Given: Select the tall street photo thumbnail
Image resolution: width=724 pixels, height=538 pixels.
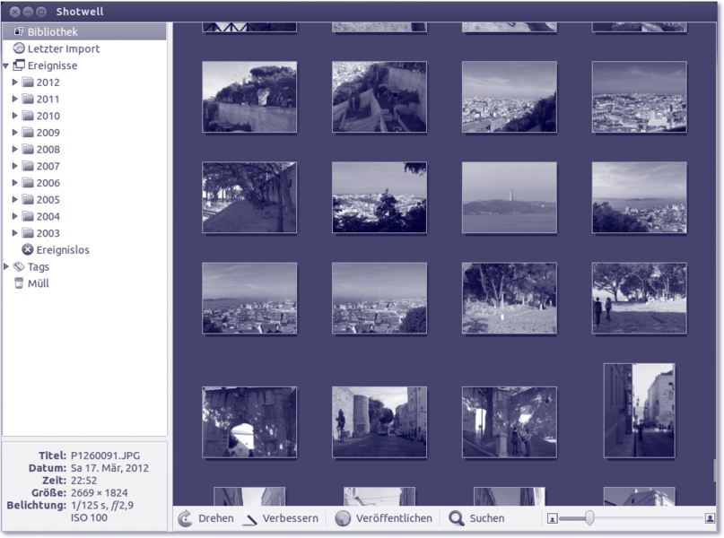Looking at the screenshot, I should [x=639, y=410].
